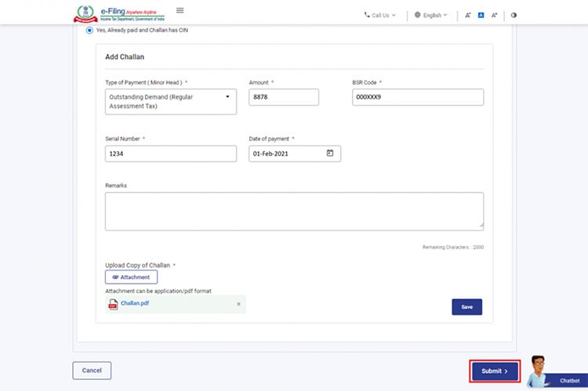The height and width of the screenshot is (391, 588).
Task: Reset font size with default A icon
Action: (481, 15)
